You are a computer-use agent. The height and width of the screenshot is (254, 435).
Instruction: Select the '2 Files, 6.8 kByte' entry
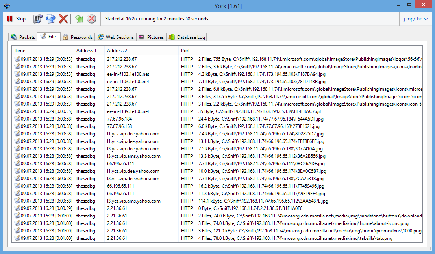(217, 89)
